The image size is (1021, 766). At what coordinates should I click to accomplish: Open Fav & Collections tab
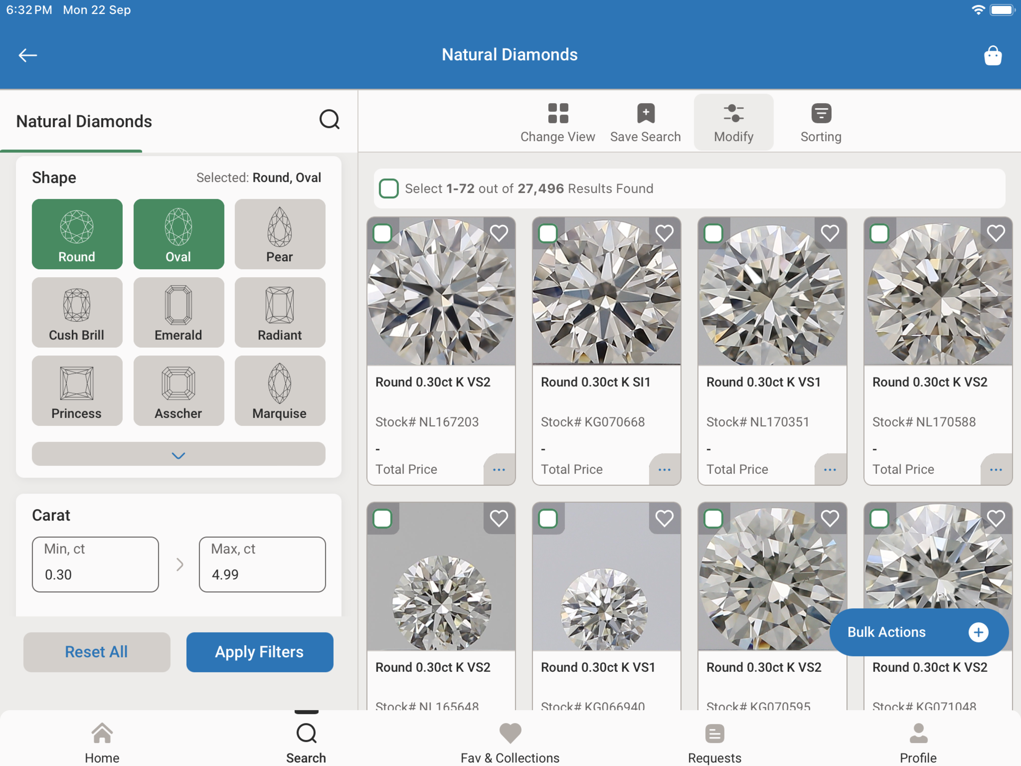point(510,742)
